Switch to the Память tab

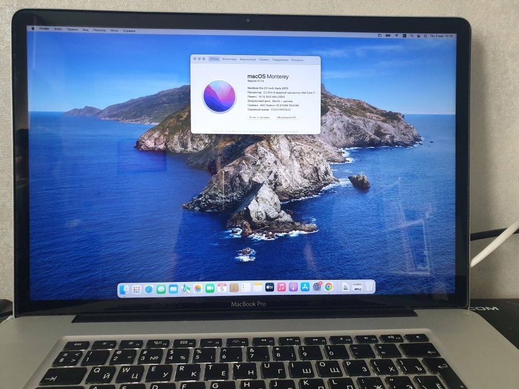(x=264, y=60)
